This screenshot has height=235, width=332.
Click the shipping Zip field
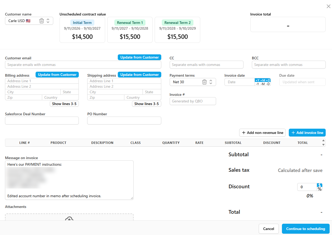(x=106, y=97)
